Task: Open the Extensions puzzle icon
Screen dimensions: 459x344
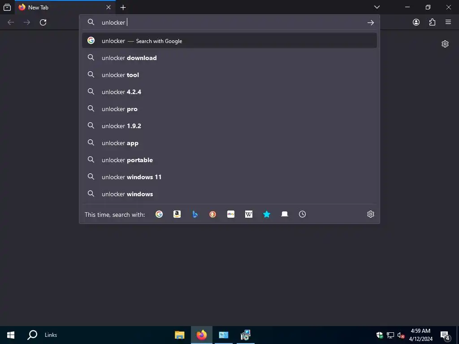Action: pyautogui.click(x=432, y=22)
